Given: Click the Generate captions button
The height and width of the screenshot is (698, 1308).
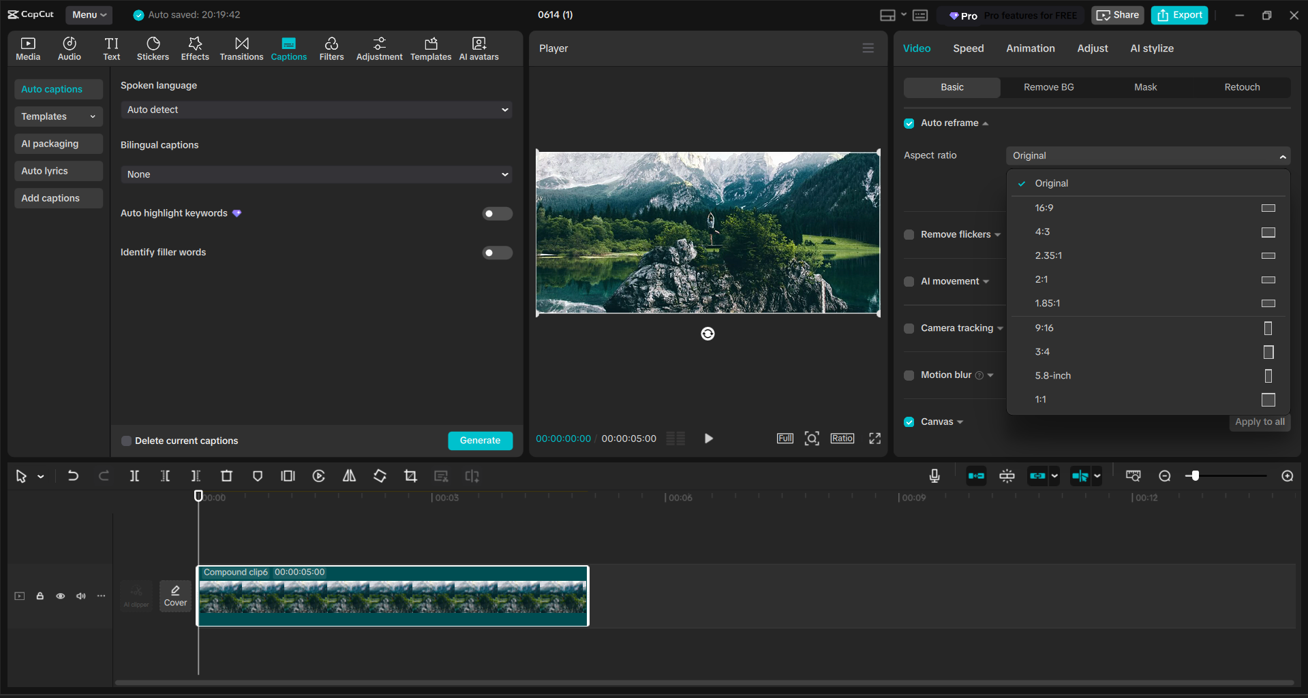Looking at the screenshot, I should pyautogui.click(x=480, y=441).
